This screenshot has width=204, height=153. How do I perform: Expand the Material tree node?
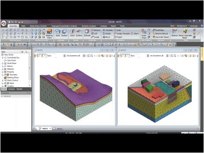point(3,69)
